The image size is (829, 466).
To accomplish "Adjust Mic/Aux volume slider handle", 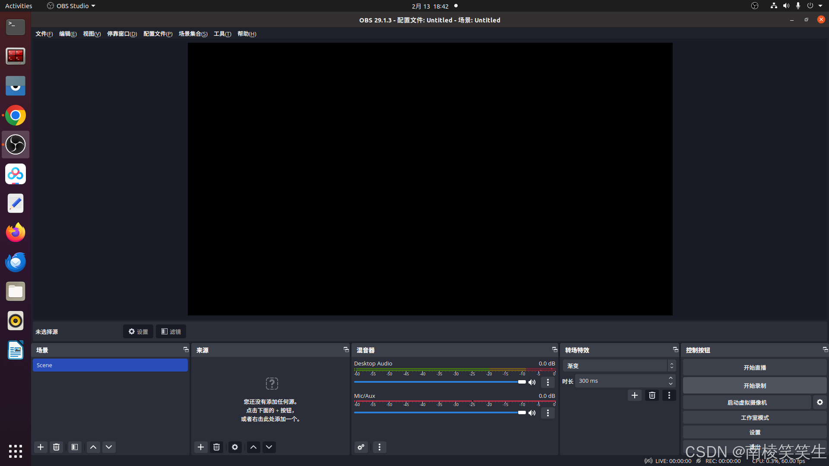I will pos(522,412).
